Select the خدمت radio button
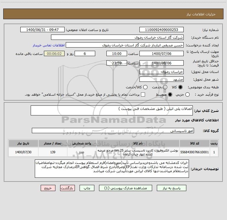 [x=165, y=87]
